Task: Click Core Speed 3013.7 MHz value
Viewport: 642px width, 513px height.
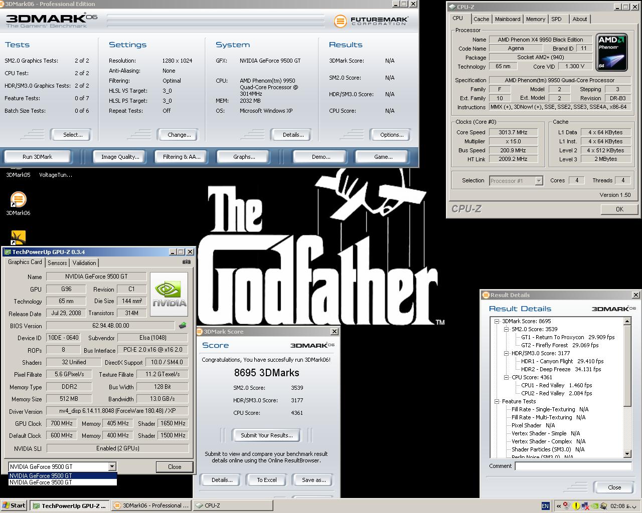Action: (x=513, y=132)
